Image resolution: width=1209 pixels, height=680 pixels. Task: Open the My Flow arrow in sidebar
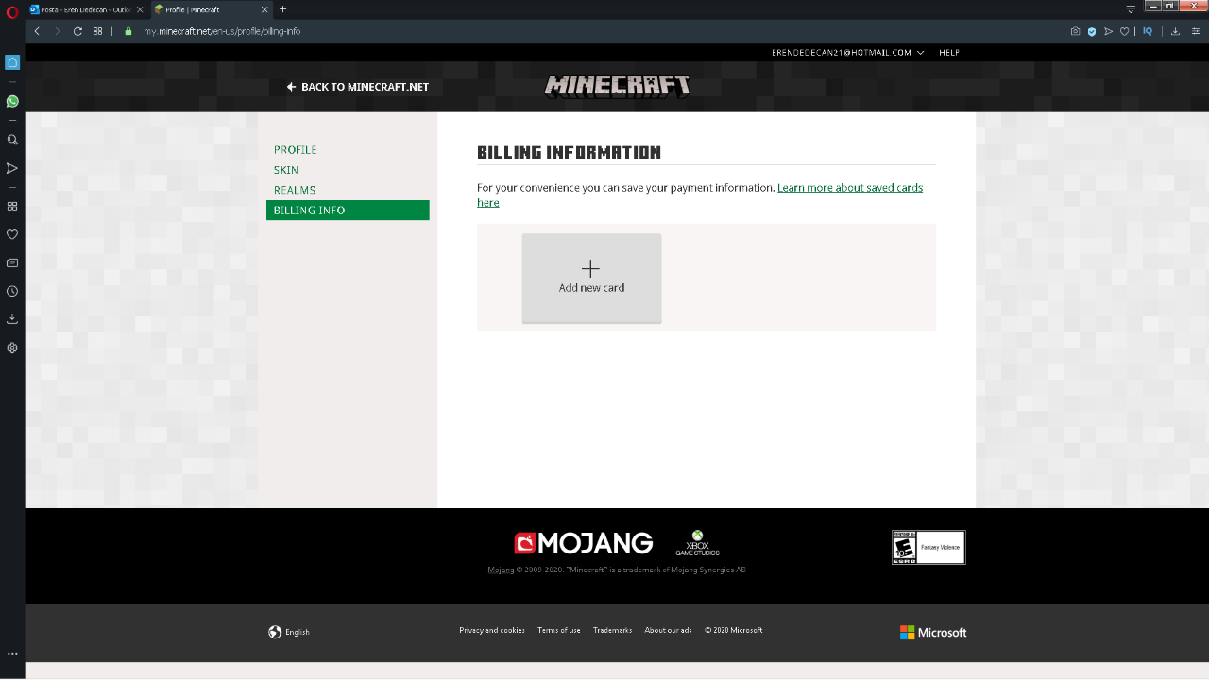click(x=12, y=168)
